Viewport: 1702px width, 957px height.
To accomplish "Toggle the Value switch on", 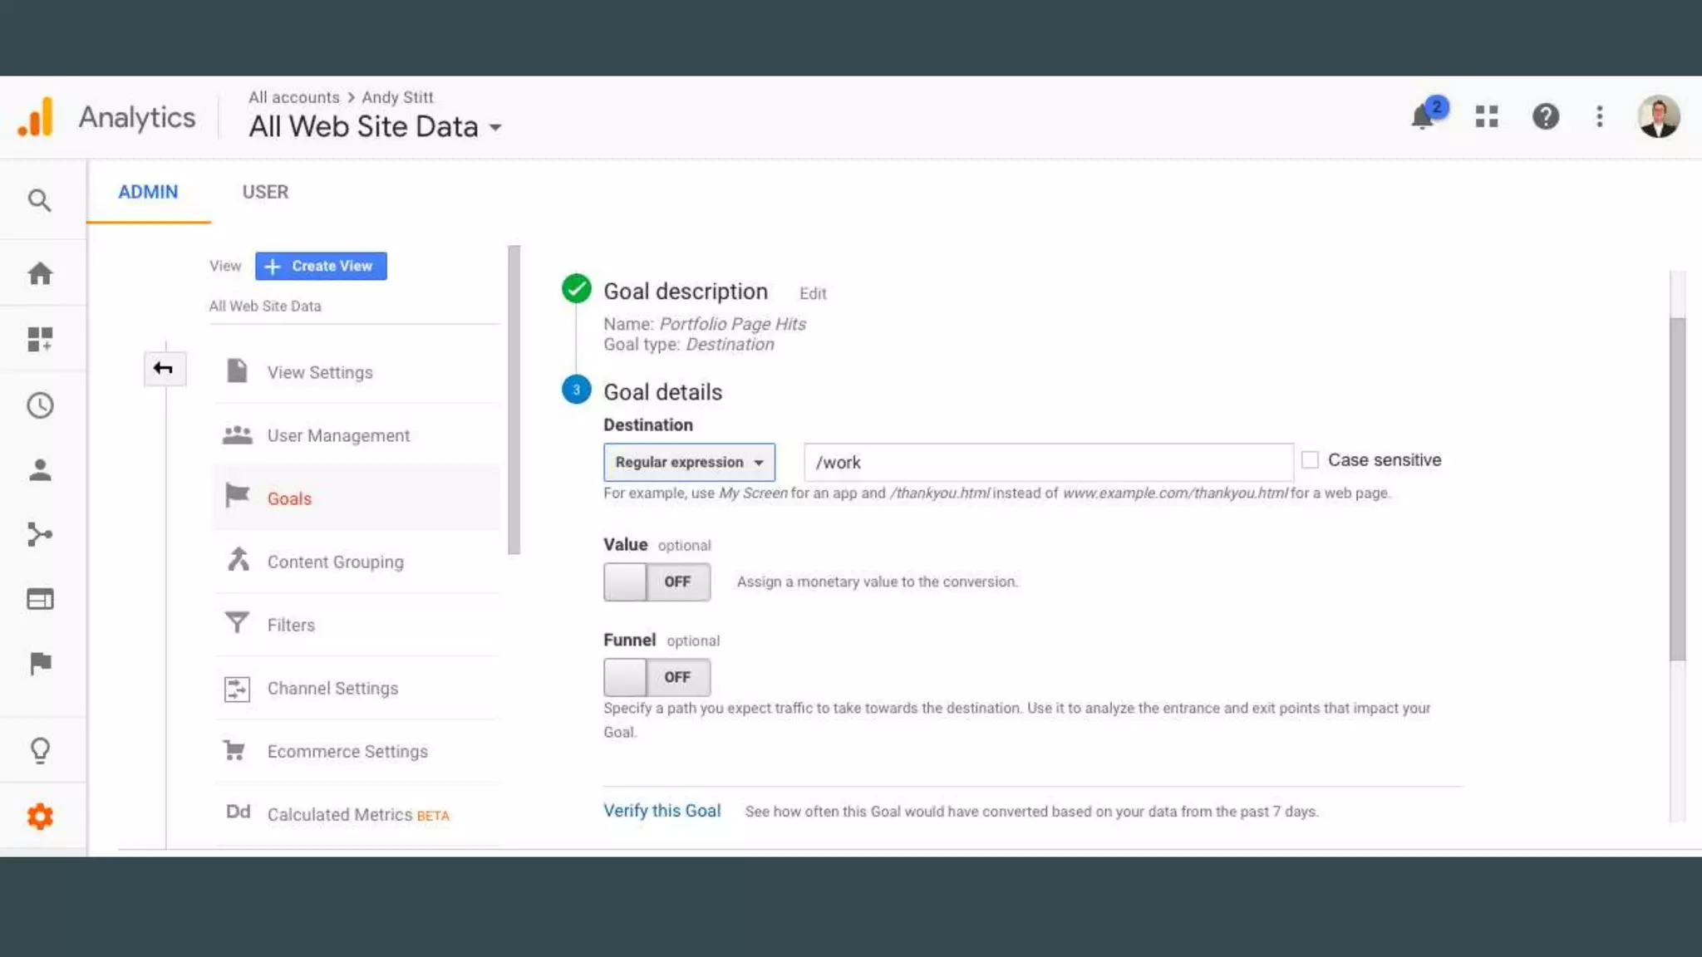I will pos(657,582).
